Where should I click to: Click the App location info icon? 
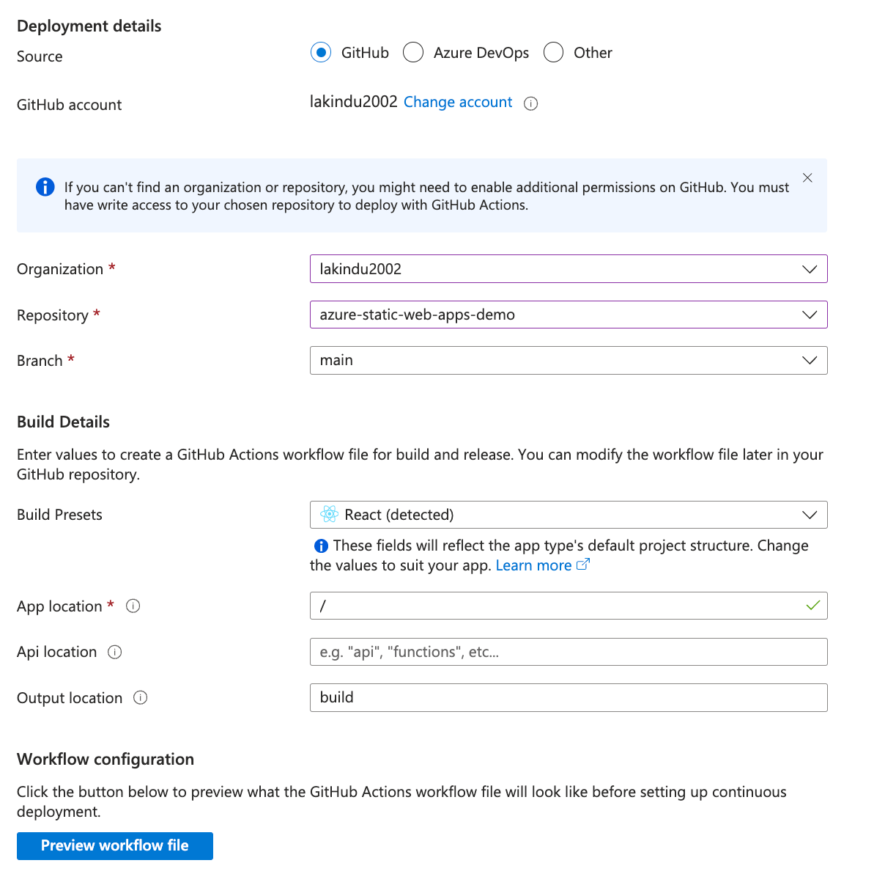pos(133,606)
